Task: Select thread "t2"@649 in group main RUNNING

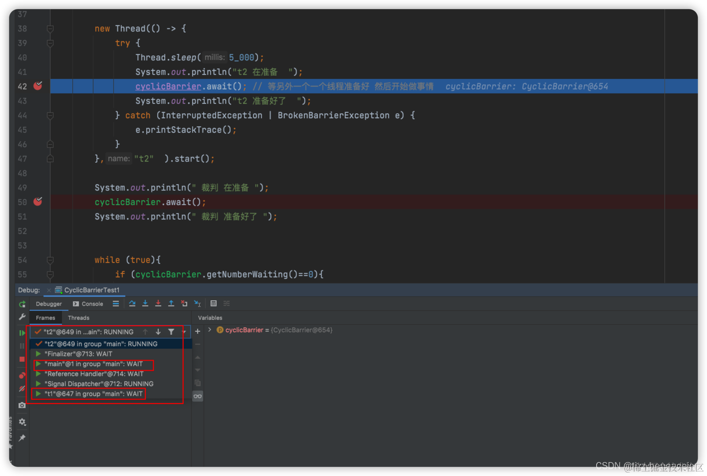Action: tap(111, 344)
